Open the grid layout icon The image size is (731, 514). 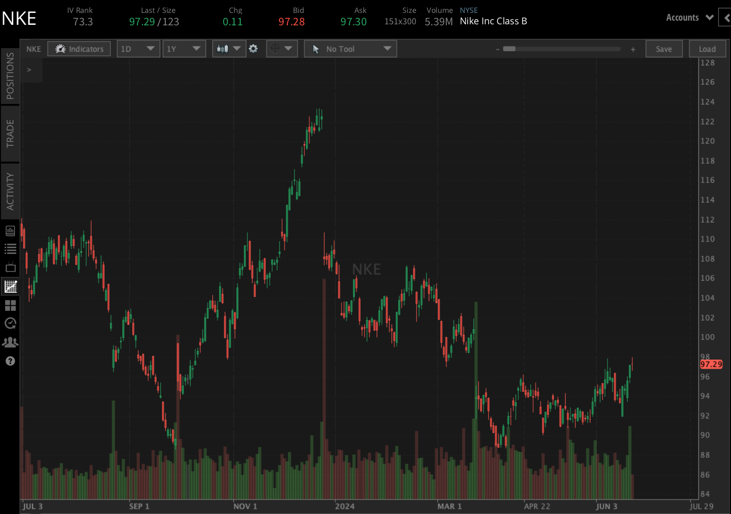[x=10, y=305]
